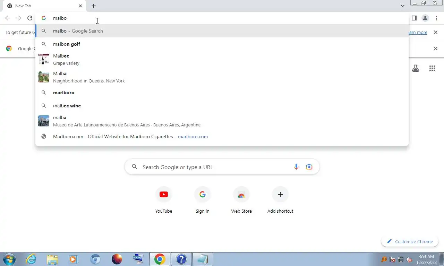Open Chrome's three-dot menu
The width and height of the screenshot is (444, 266).
click(436, 18)
